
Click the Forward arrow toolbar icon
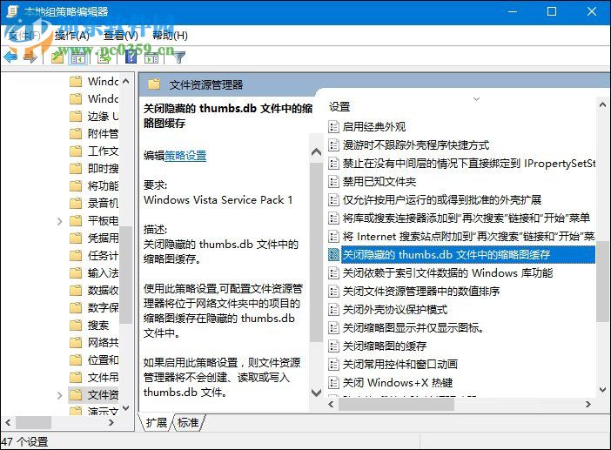point(30,57)
